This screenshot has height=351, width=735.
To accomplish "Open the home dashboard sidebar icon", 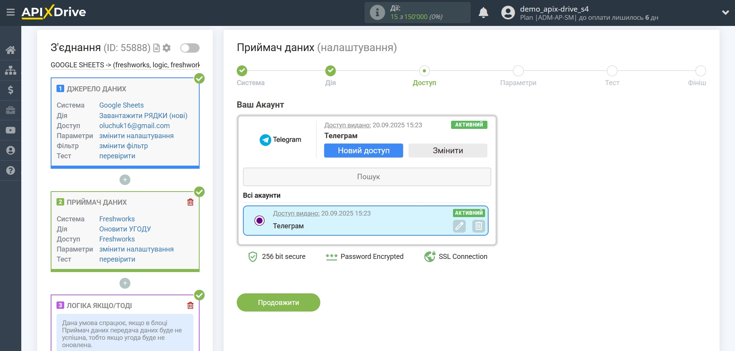I will pos(10,50).
